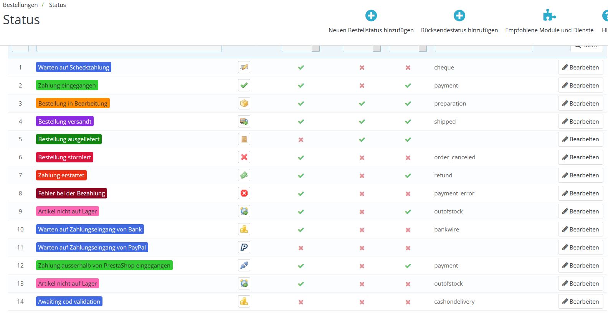Toggle invoice check for Bestellung versandt
The height and width of the screenshot is (314, 608).
click(408, 122)
